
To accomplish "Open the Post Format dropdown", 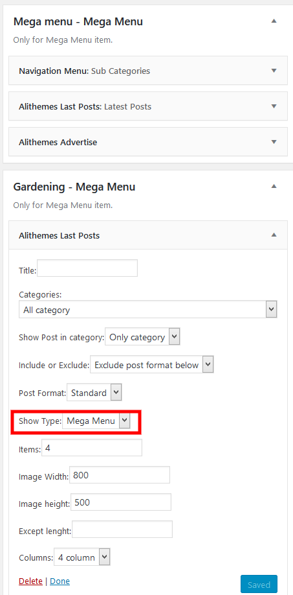I will tap(94, 393).
